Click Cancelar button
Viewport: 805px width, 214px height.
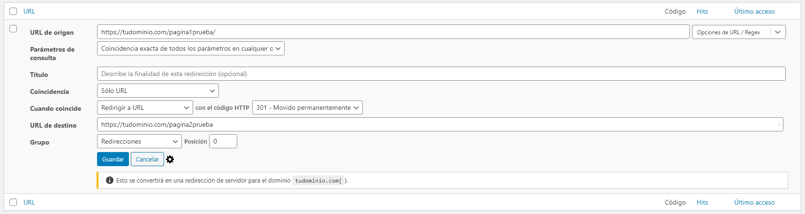[147, 159]
